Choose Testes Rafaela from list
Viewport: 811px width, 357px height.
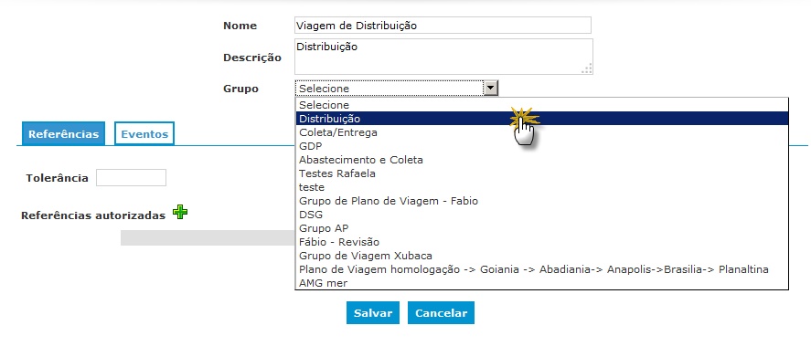[x=541, y=173]
